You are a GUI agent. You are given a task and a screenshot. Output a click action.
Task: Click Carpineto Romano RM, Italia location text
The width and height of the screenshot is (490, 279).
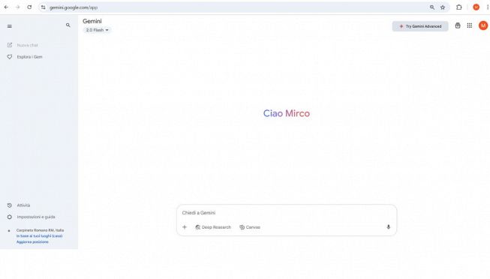40,230
